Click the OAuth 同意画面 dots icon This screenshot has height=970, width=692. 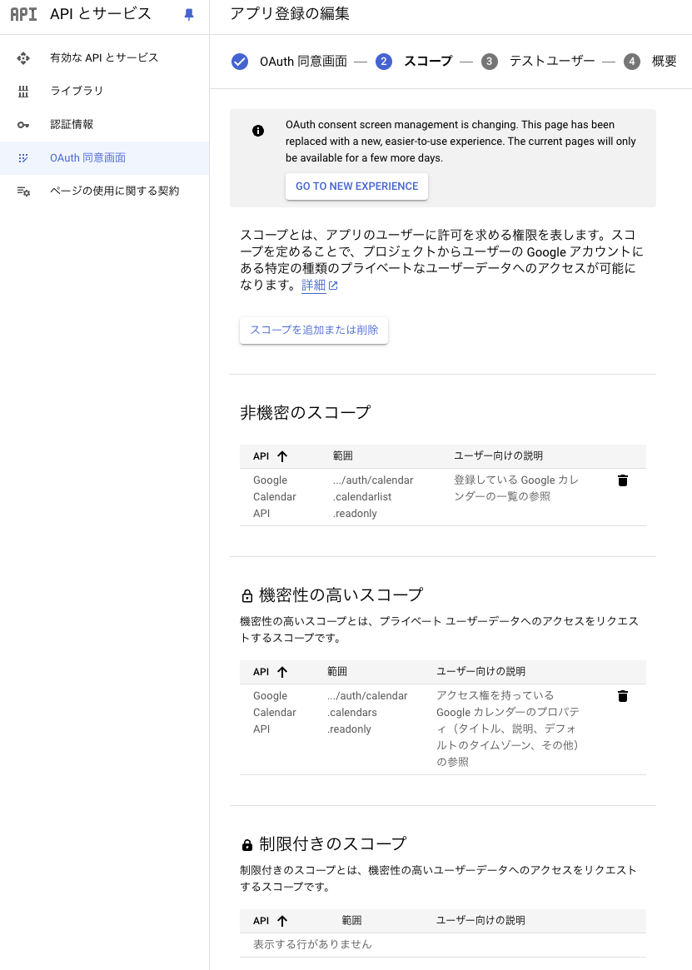tap(23, 157)
